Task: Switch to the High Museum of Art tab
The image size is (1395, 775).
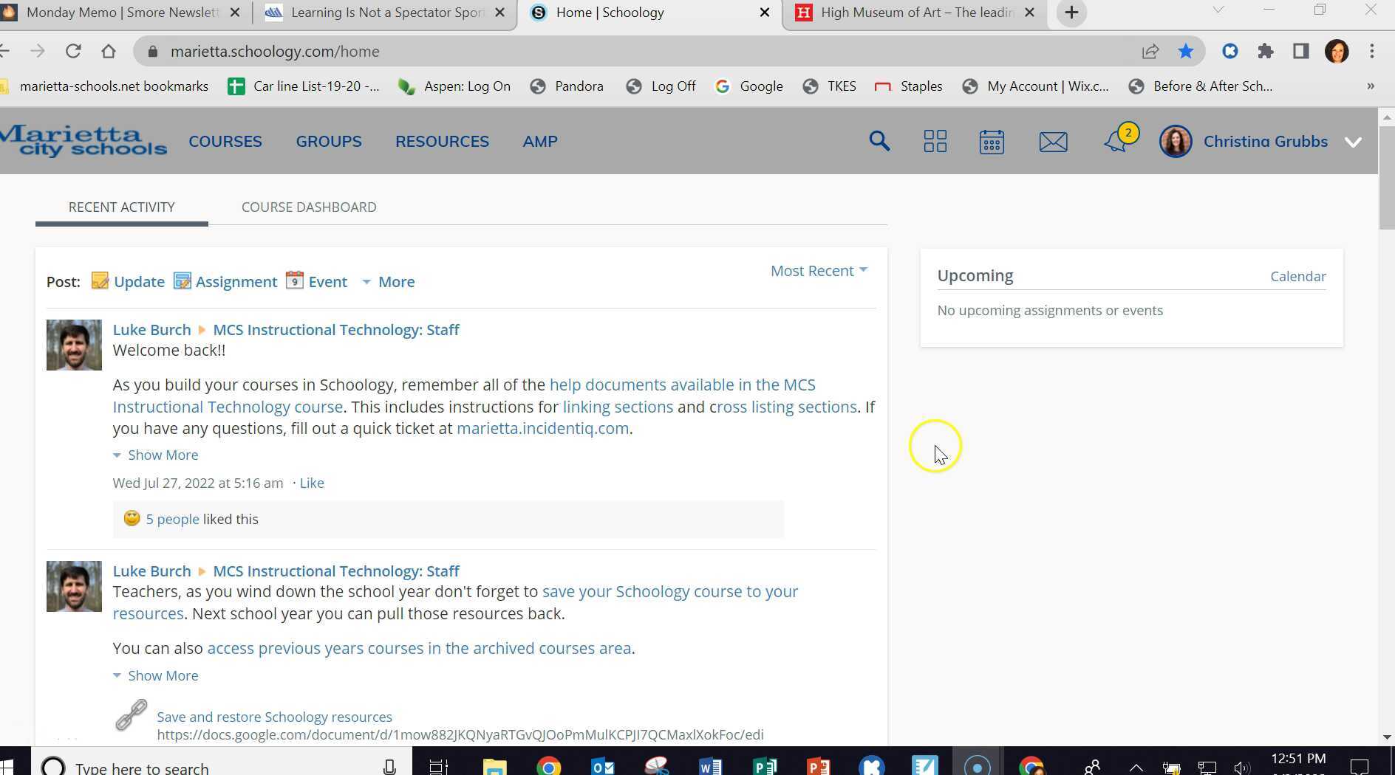Action: pos(915,13)
